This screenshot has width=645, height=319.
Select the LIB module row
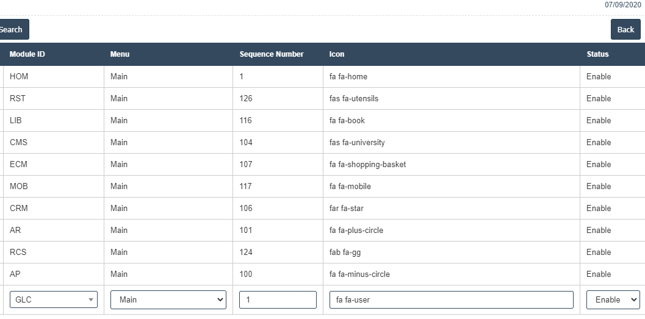click(16, 120)
